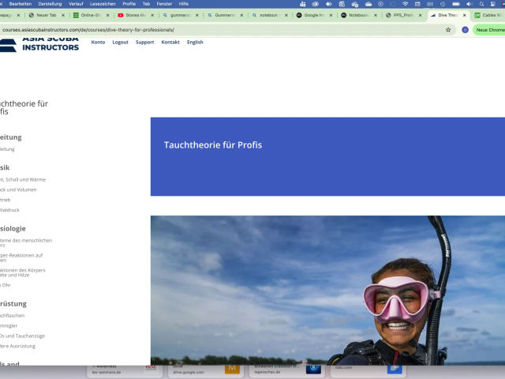Close the active Dive Theo tab
Image resolution: width=505 pixels, height=379 pixels.
click(x=465, y=15)
